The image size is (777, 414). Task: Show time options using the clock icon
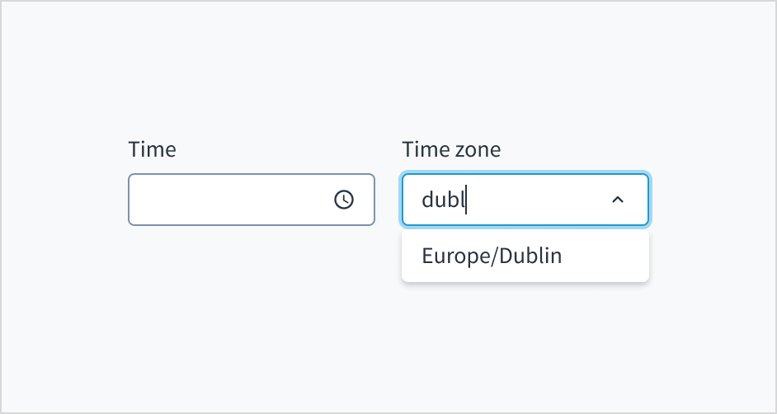[x=344, y=200]
